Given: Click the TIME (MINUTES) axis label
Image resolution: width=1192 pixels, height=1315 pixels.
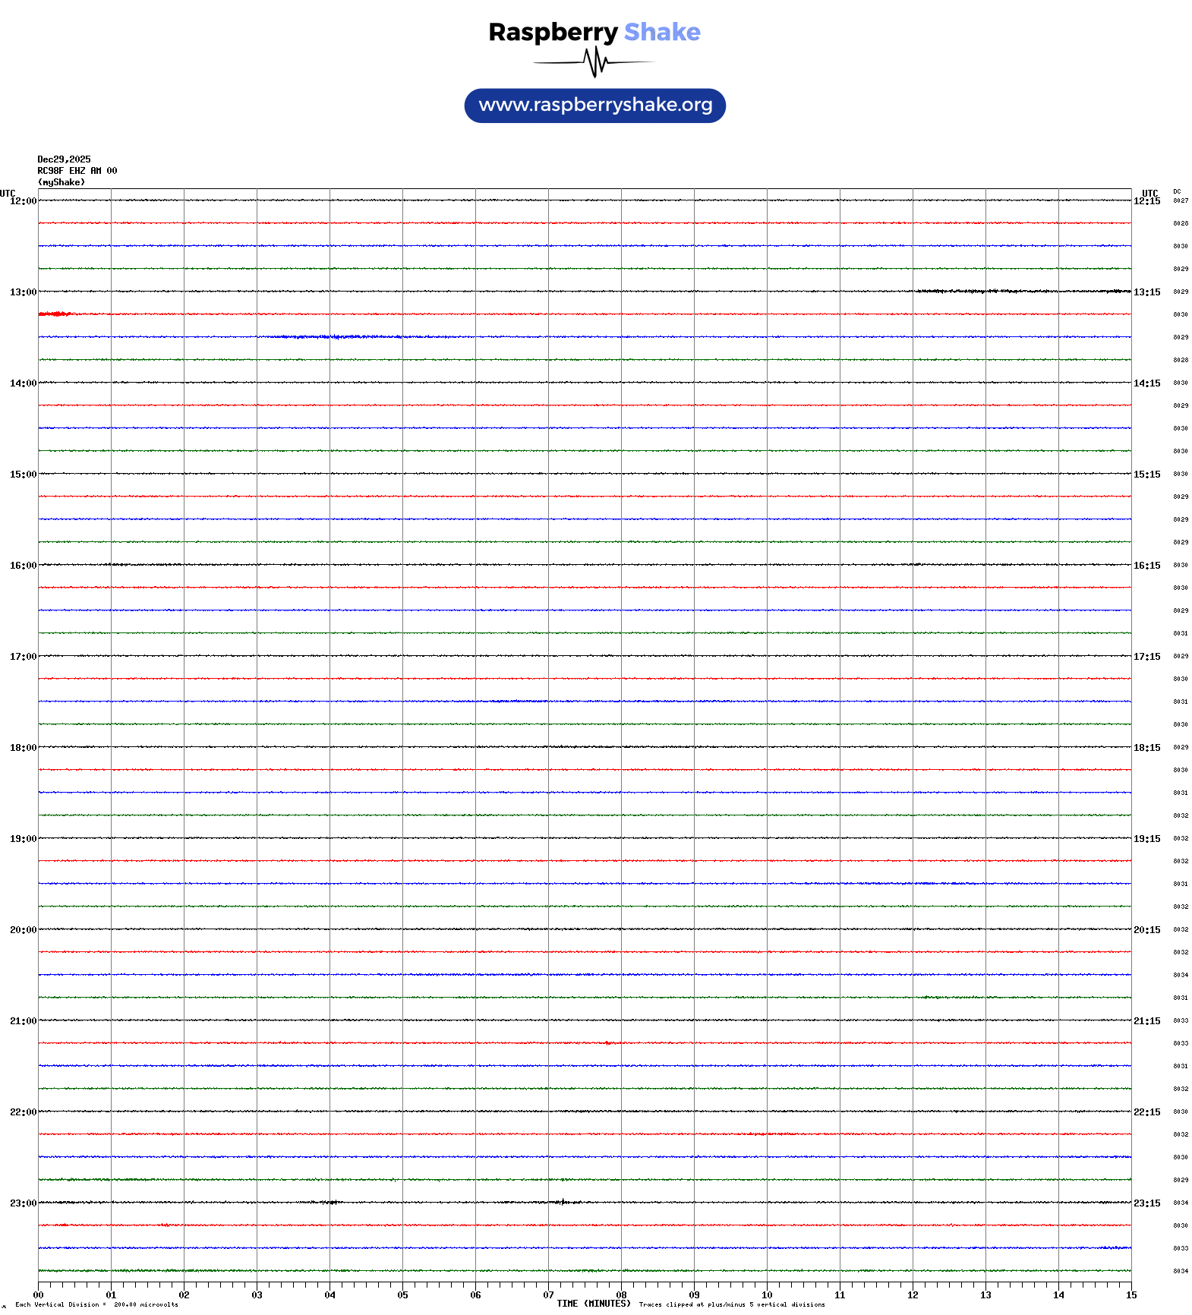Looking at the screenshot, I should 593,1304.
